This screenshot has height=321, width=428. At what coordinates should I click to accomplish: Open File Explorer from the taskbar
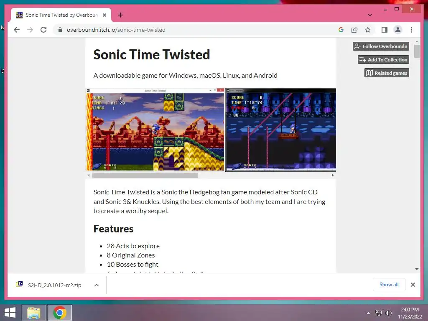point(34,313)
